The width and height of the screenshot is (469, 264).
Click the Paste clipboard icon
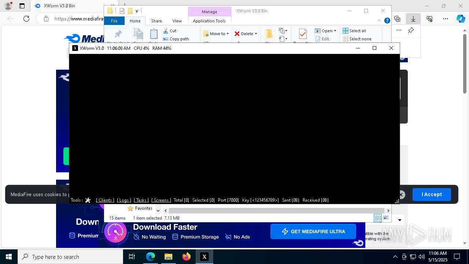[154, 34]
